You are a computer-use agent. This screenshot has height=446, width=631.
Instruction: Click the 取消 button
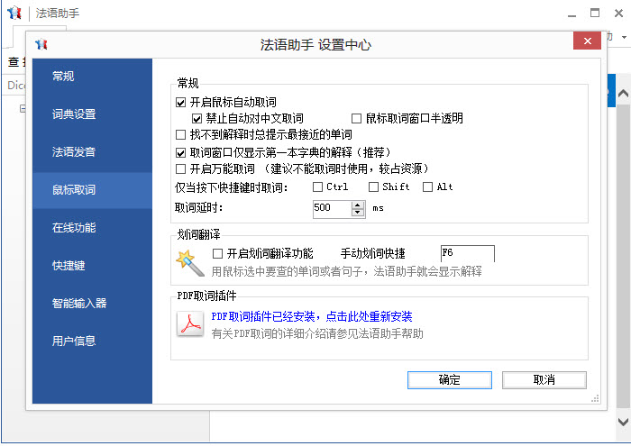(x=544, y=379)
